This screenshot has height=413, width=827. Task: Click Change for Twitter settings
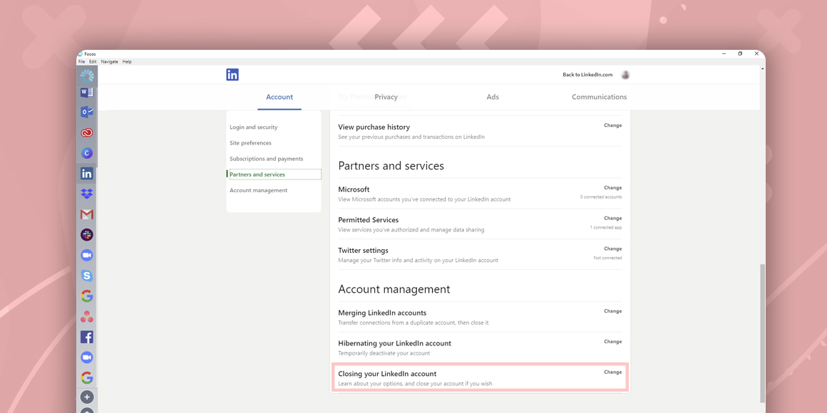(x=613, y=249)
